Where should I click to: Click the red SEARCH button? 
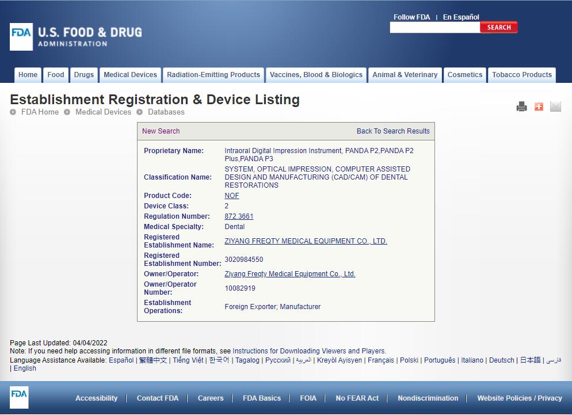(499, 28)
